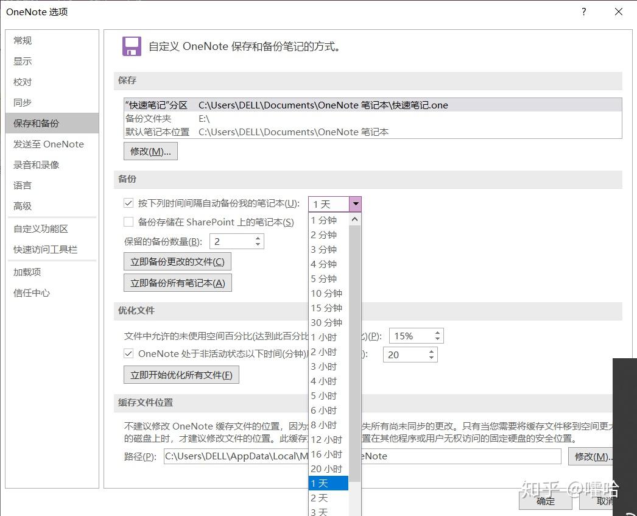Pick the 3 小时 option
Screen dimensions: 637x516
tap(329, 367)
